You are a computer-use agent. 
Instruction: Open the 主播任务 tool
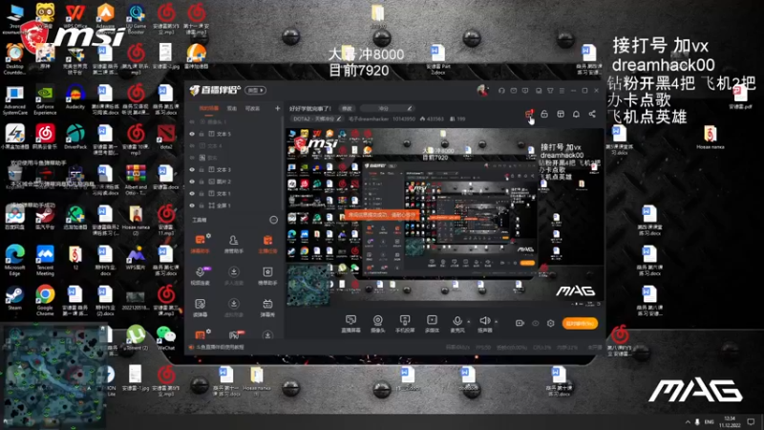[x=267, y=244]
